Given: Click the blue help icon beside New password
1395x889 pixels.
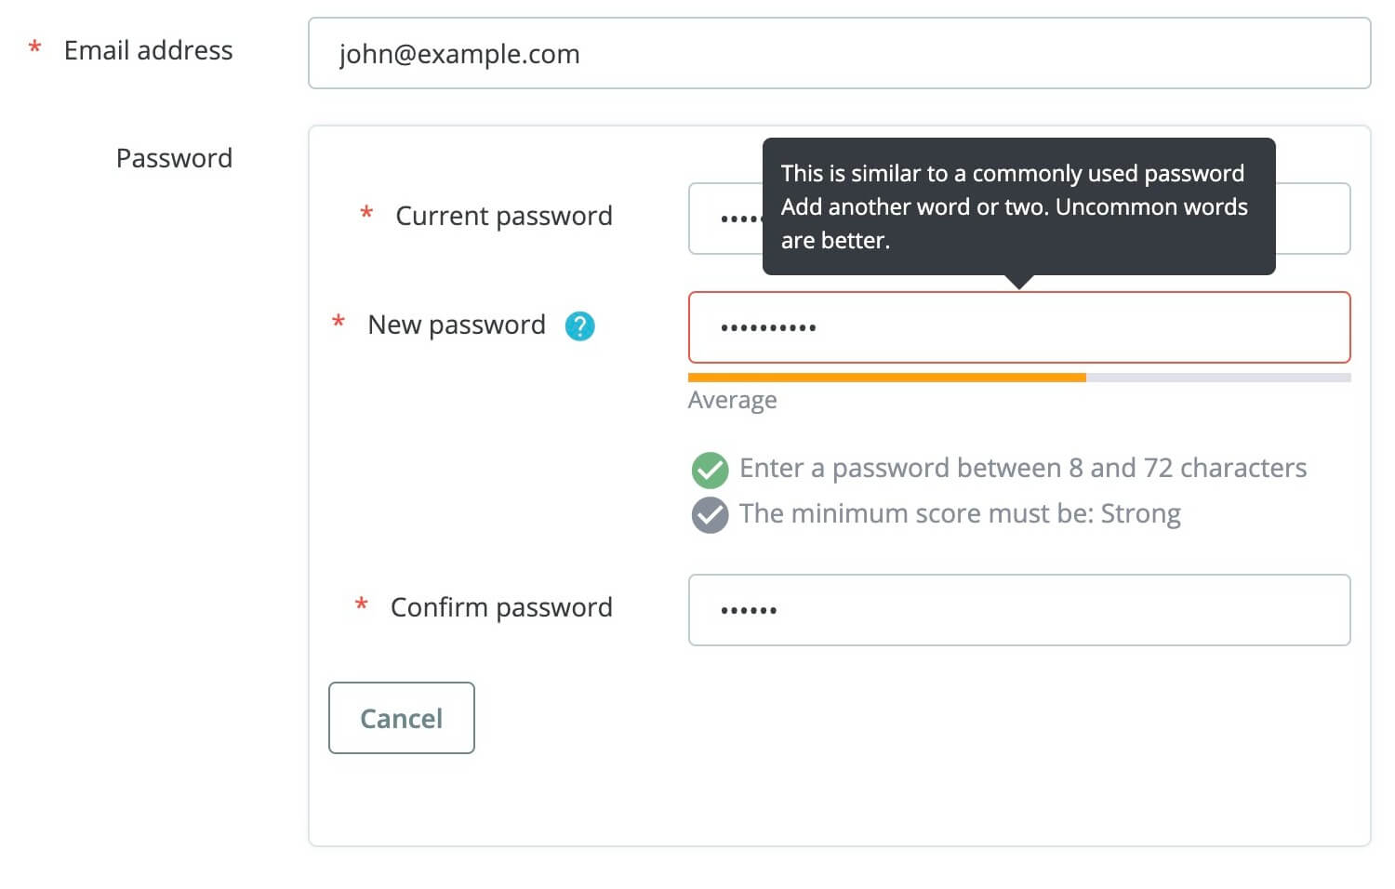Looking at the screenshot, I should (579, 325).
